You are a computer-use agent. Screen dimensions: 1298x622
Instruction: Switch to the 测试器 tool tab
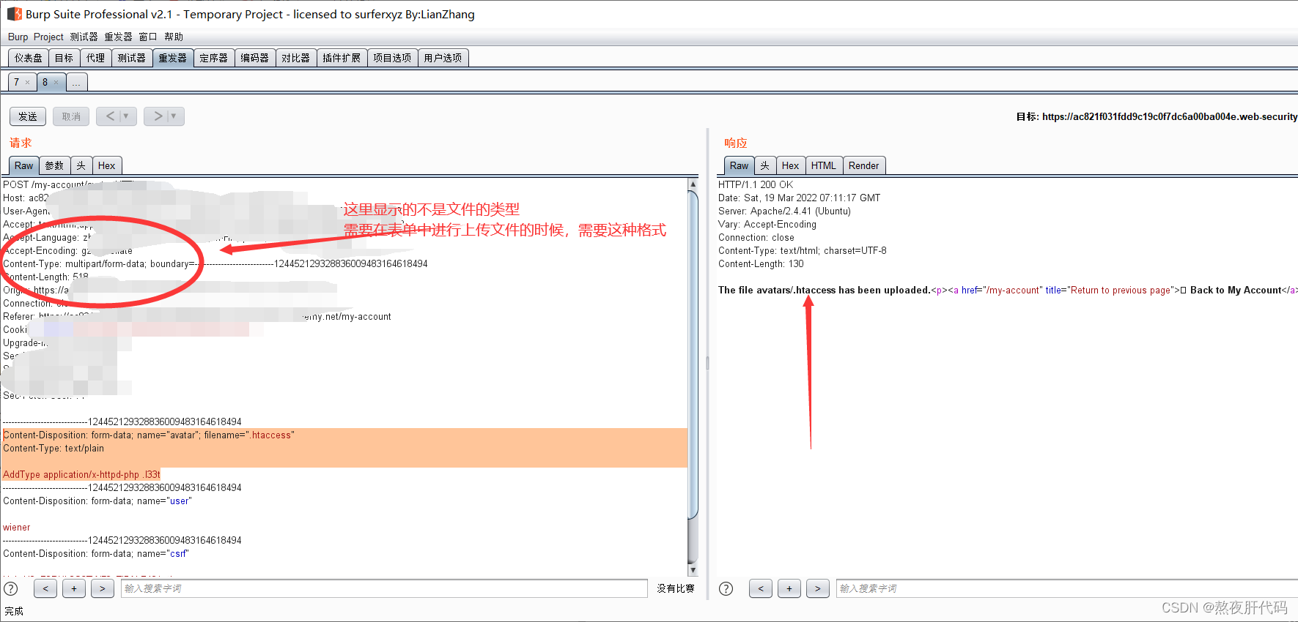tap(132, 58)
